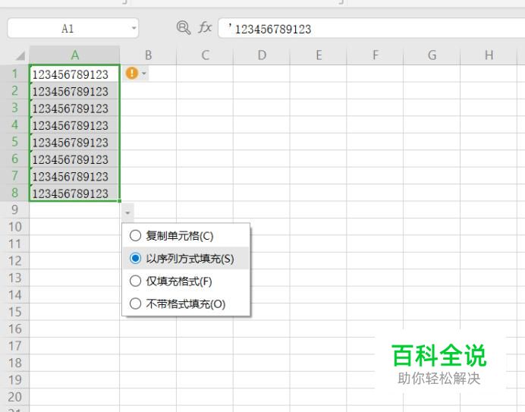Select row 5 header
Image resolution: width=525 pixels, height=412 pixels.
(x=14, y=142)
